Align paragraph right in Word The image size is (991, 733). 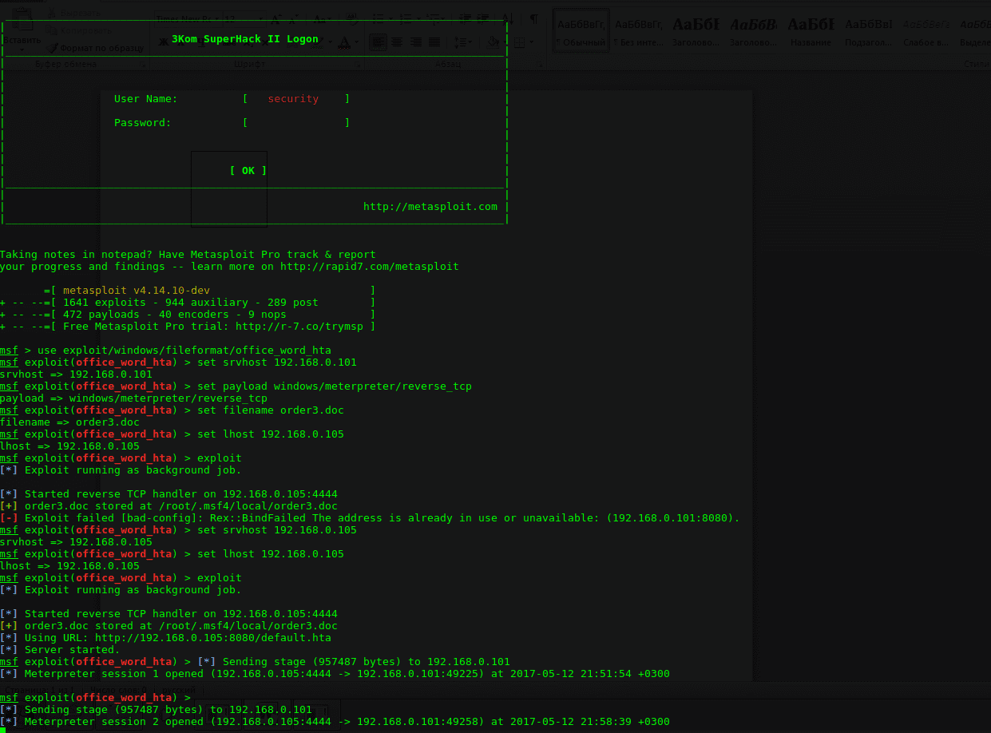coord(415,42)
